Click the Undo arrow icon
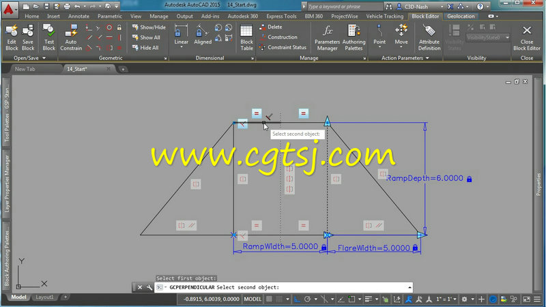Screen dimensions: 546x307 (77, 6)
